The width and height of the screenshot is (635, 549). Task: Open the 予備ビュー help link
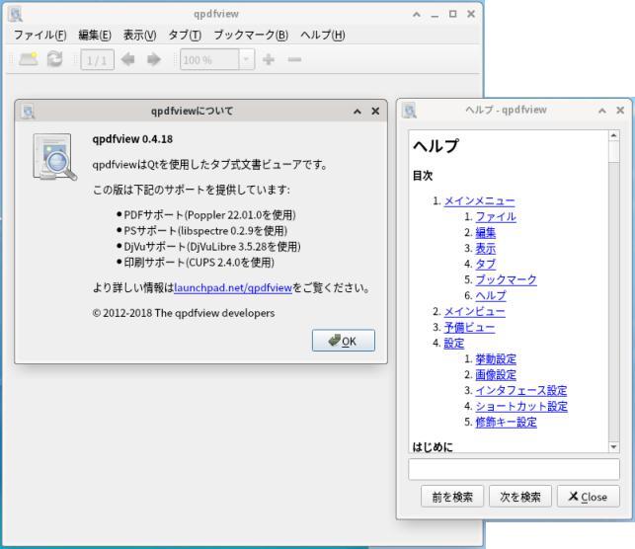click(x=469, y=327)
